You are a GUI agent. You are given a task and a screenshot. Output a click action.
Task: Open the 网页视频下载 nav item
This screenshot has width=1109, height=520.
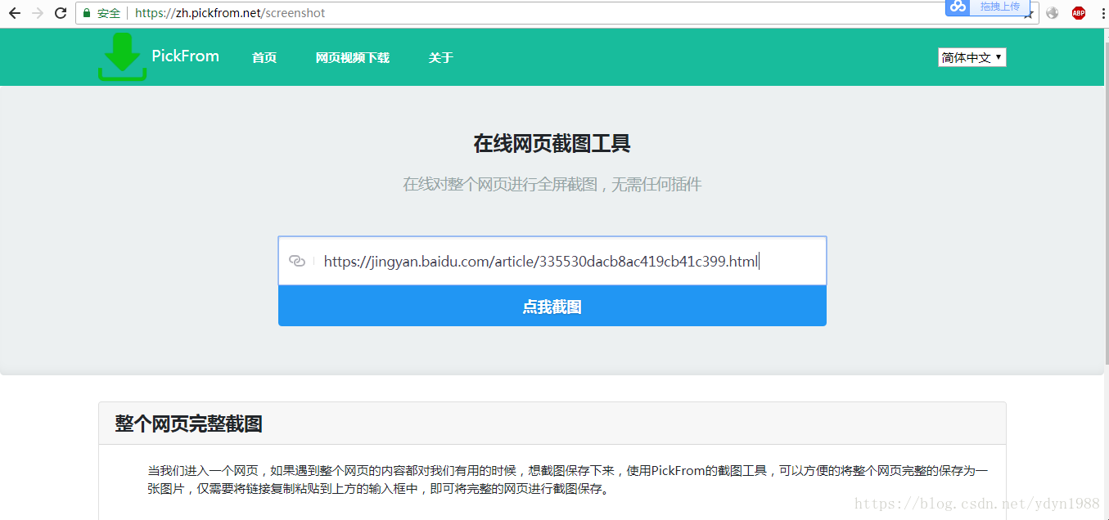(x=353, y=57)
